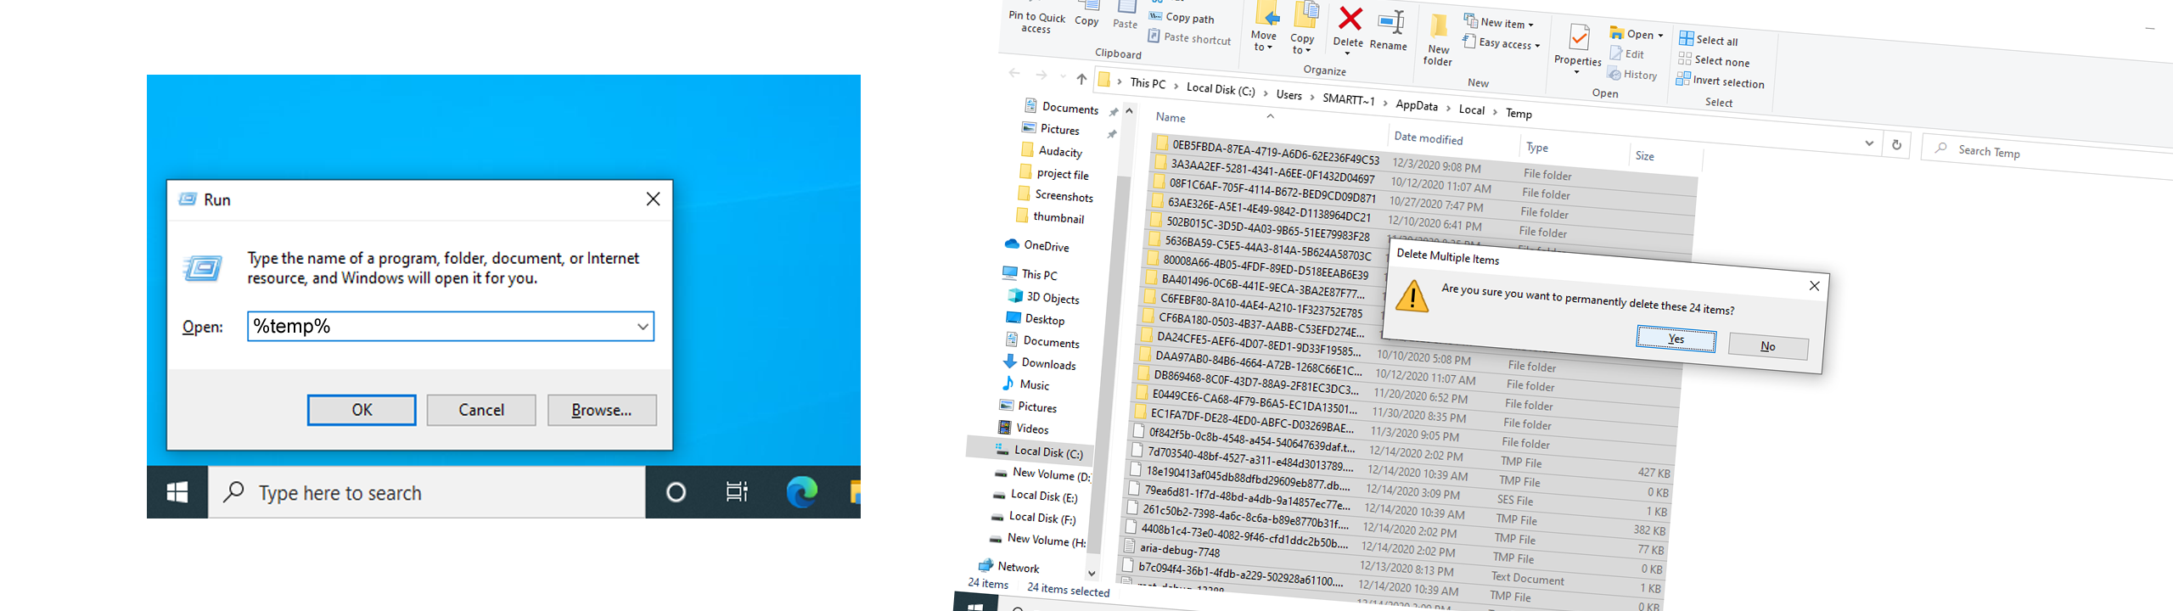Open the address bar history dropdown
2173x611 pixels.
1869,143
